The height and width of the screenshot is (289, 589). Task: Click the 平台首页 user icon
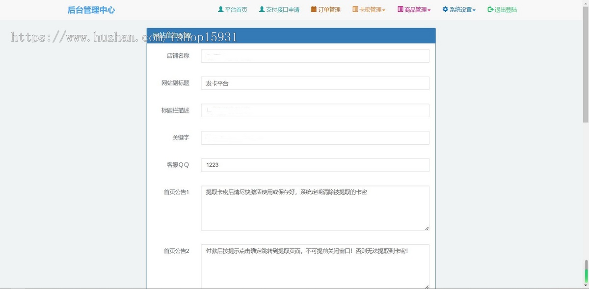tap(221, 9)
